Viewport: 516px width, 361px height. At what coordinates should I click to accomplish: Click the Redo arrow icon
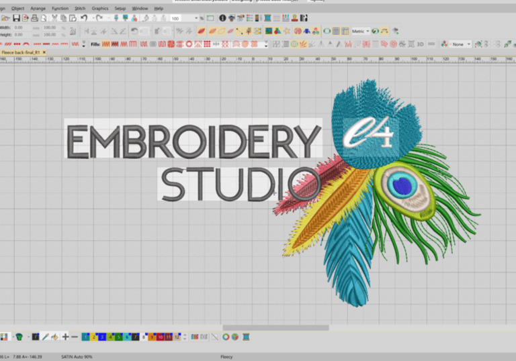click(99, 18)
